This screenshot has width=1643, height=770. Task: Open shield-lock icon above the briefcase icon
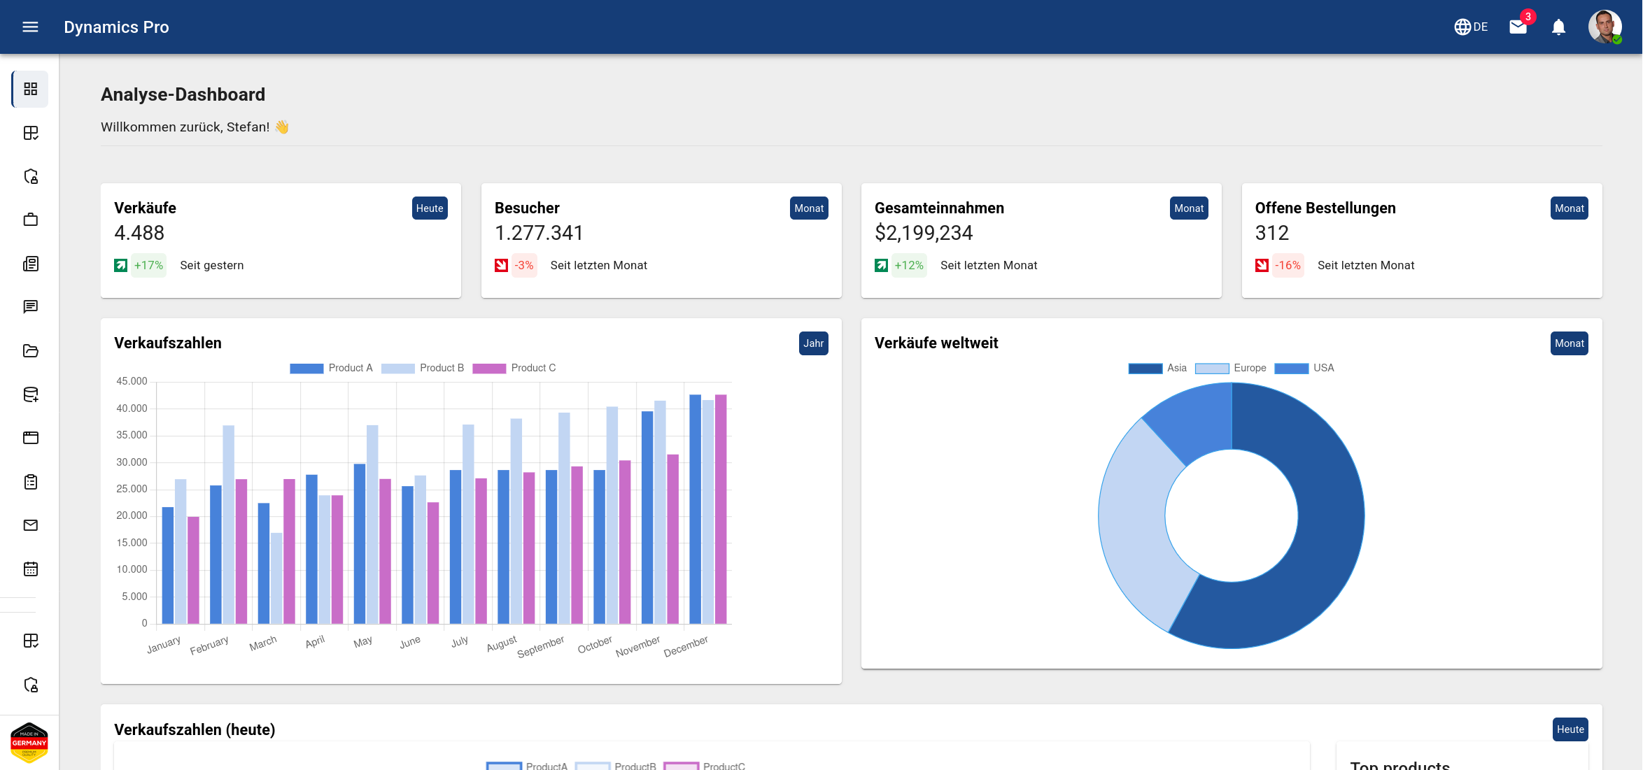(31, 176)
